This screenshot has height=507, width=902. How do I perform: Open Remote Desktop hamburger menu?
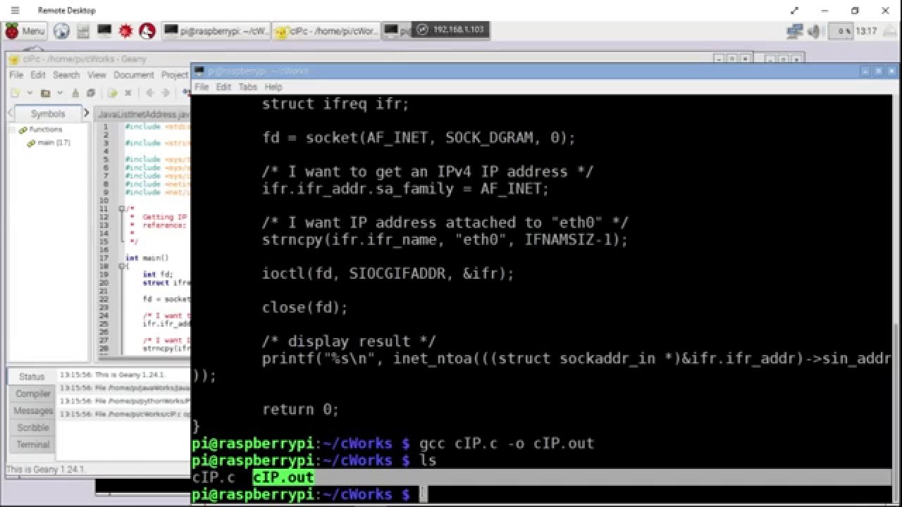pyautogui.click(x=16, y=11)
